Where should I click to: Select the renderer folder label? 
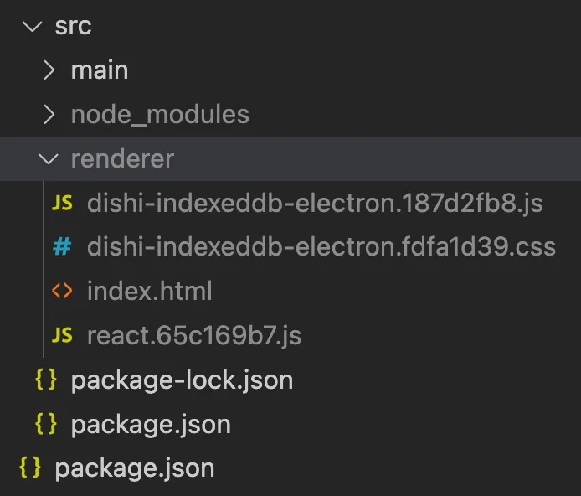click(122, 158)
